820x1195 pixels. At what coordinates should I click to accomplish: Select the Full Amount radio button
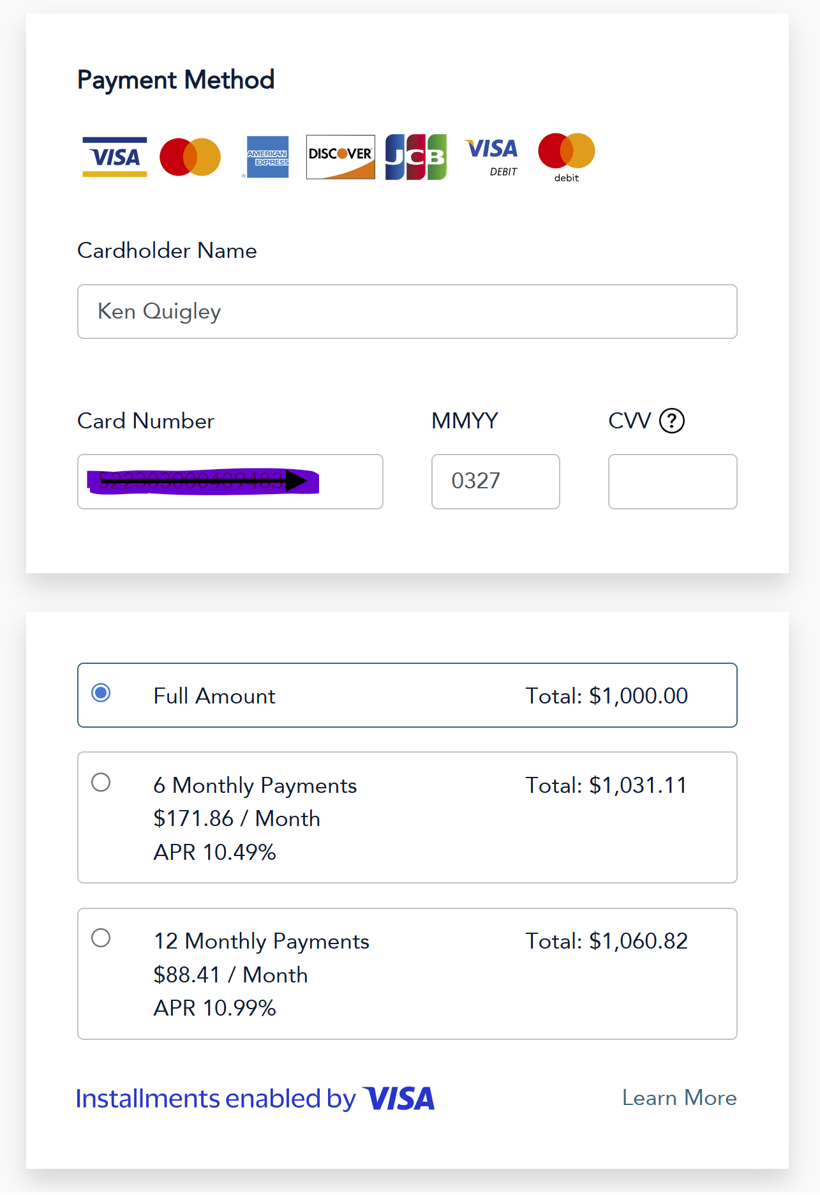coord(101,693)
